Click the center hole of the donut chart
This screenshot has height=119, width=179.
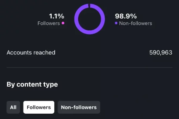[x=89, y=19]
